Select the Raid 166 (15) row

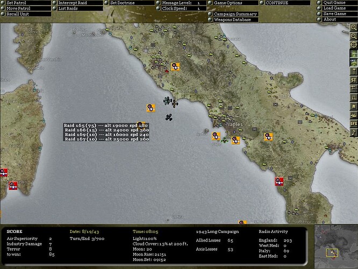click(x=106, y=130)
